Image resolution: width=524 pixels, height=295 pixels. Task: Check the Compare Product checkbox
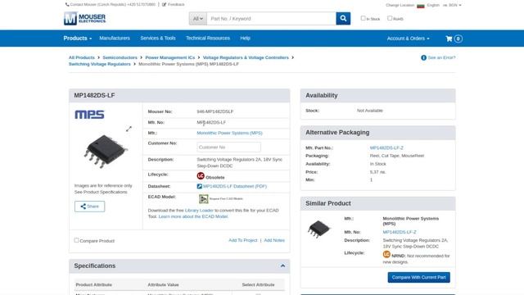coord(76,240)
